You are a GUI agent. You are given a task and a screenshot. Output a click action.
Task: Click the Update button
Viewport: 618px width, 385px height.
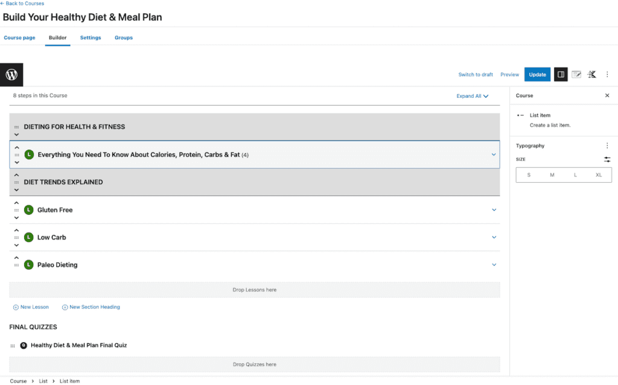pos(537,74)
